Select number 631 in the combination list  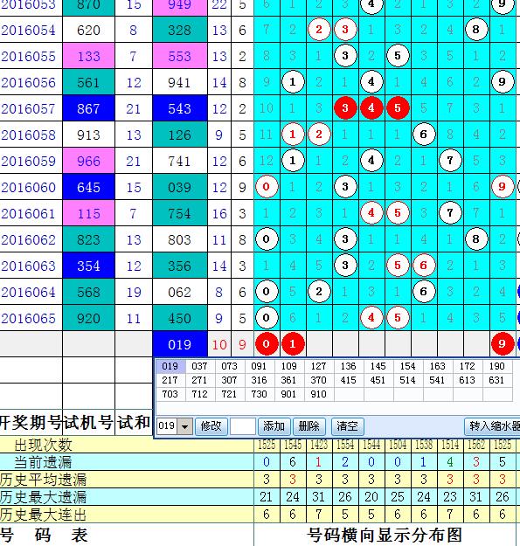pyautogui.click(x=496, y=380)
